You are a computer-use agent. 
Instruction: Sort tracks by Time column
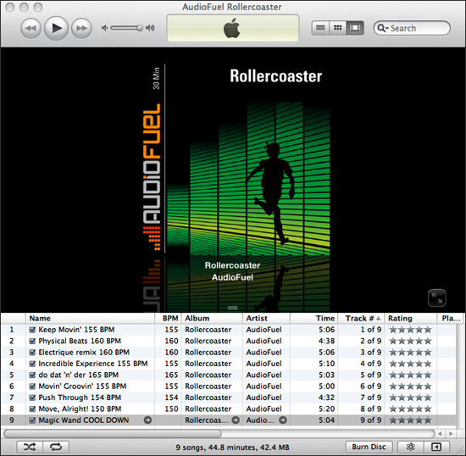click(x=314, y=319)
